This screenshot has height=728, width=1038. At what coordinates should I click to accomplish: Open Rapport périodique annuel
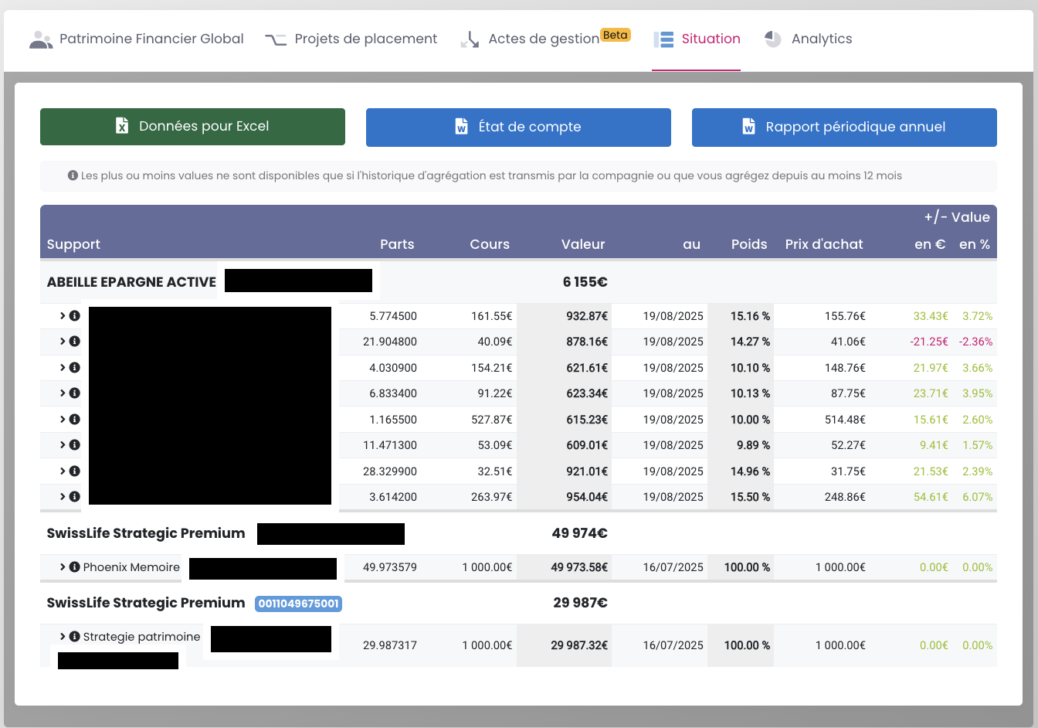(x=855, y=127)
